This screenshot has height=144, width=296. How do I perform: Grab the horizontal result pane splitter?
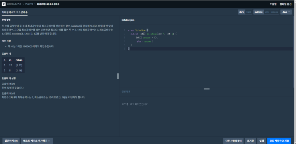pyautogui.click(x=207, y=89)
